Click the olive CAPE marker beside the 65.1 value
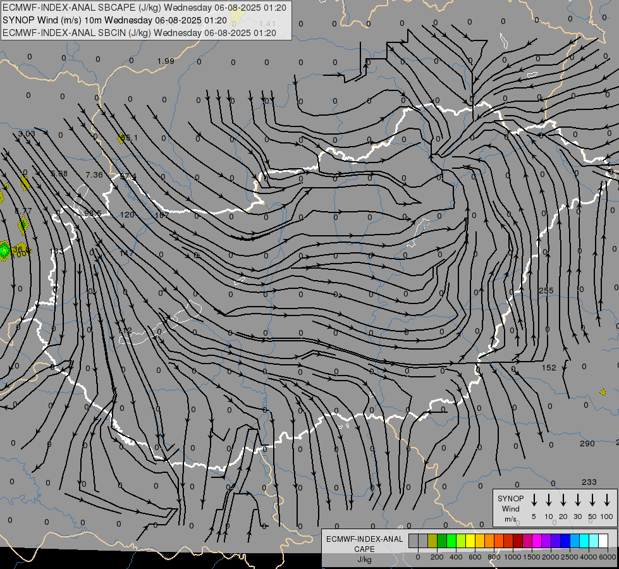Screen dimensions: 619x569 (120, 138)
